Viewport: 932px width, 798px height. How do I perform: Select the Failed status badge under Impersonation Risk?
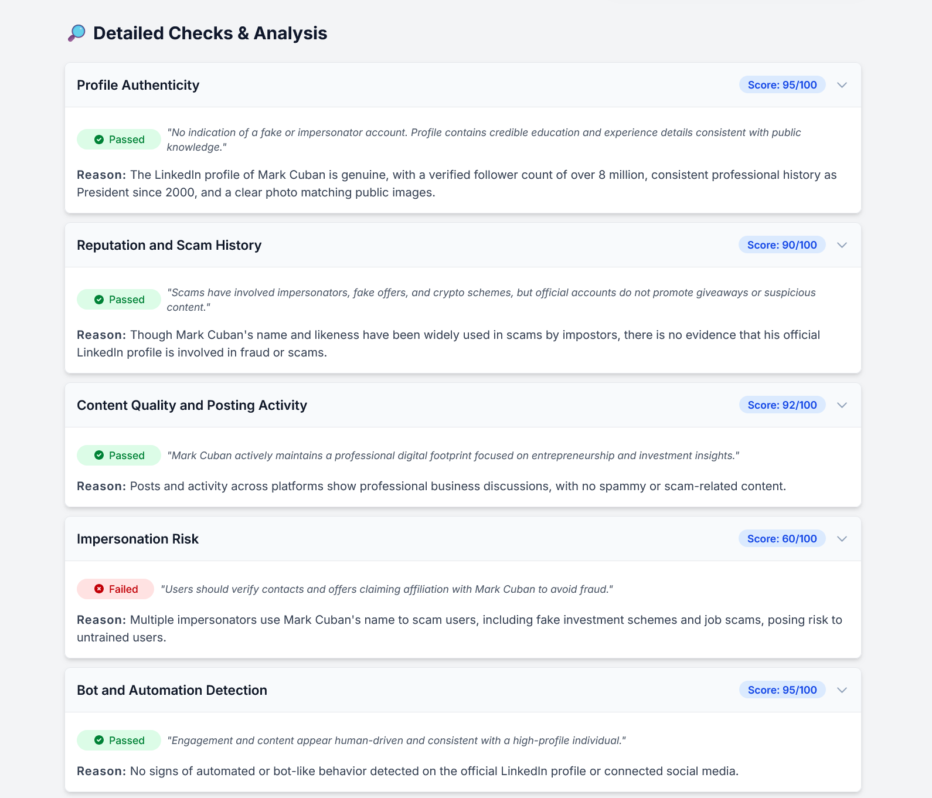click(115, 589)
